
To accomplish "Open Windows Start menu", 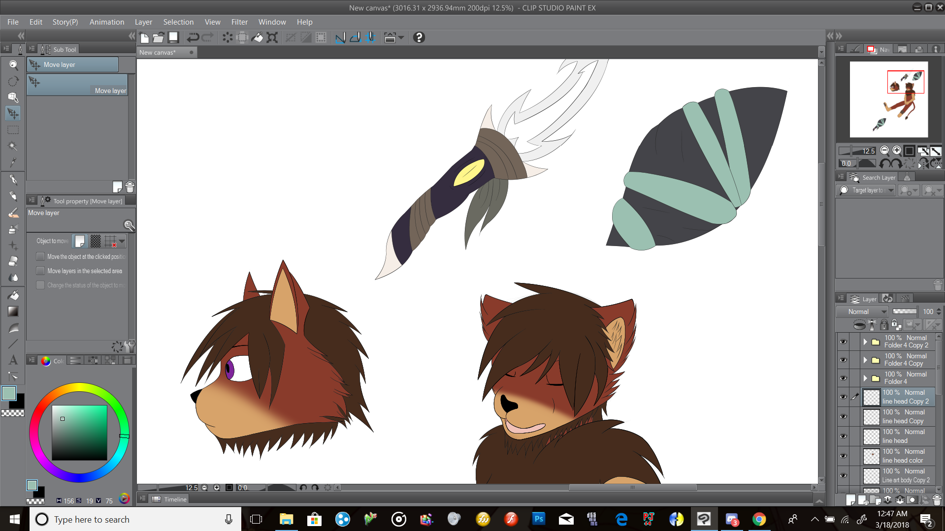I will coord(15,519).
